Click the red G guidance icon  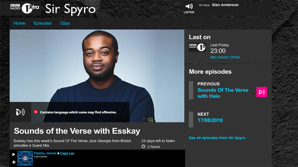coord(35,112)
